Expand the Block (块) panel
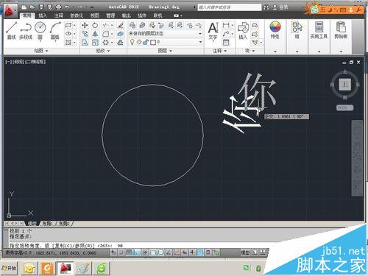This screenshot has height=276, width=368. tap(250, 51)
